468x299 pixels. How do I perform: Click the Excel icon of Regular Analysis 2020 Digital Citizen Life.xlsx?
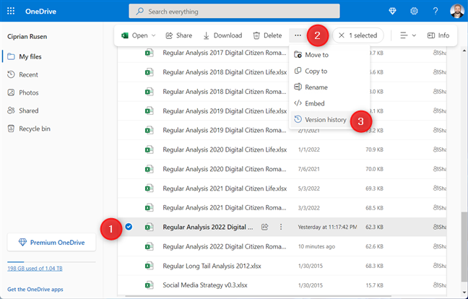(x=149, y=149)
